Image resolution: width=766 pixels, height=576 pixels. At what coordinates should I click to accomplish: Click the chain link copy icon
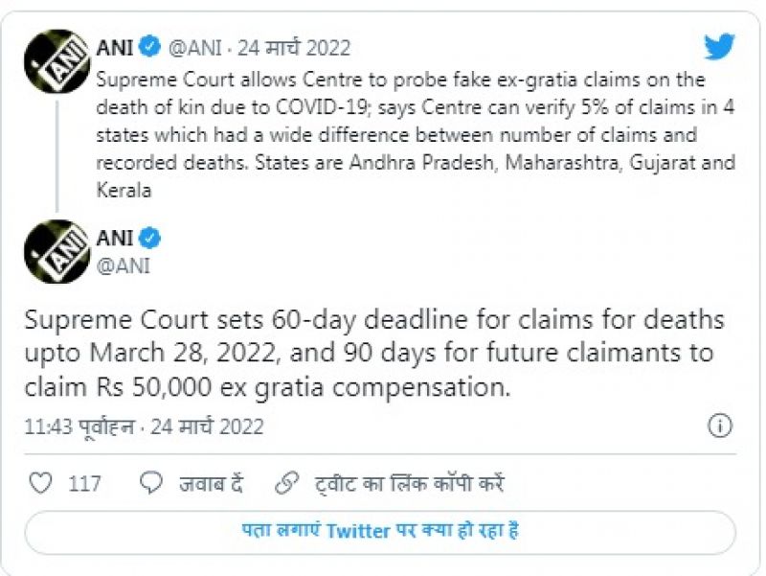click(286, 483)
